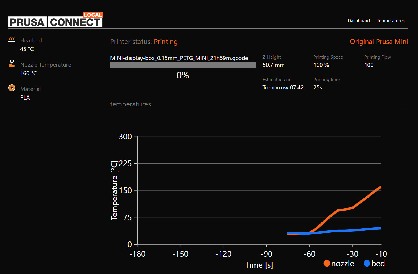Click the Nozzle Temperature icon
418x274 pixels.
click(x=12, y=63)
